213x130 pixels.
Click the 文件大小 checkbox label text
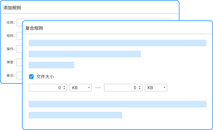pyautogui.click(x=45, y=77)
